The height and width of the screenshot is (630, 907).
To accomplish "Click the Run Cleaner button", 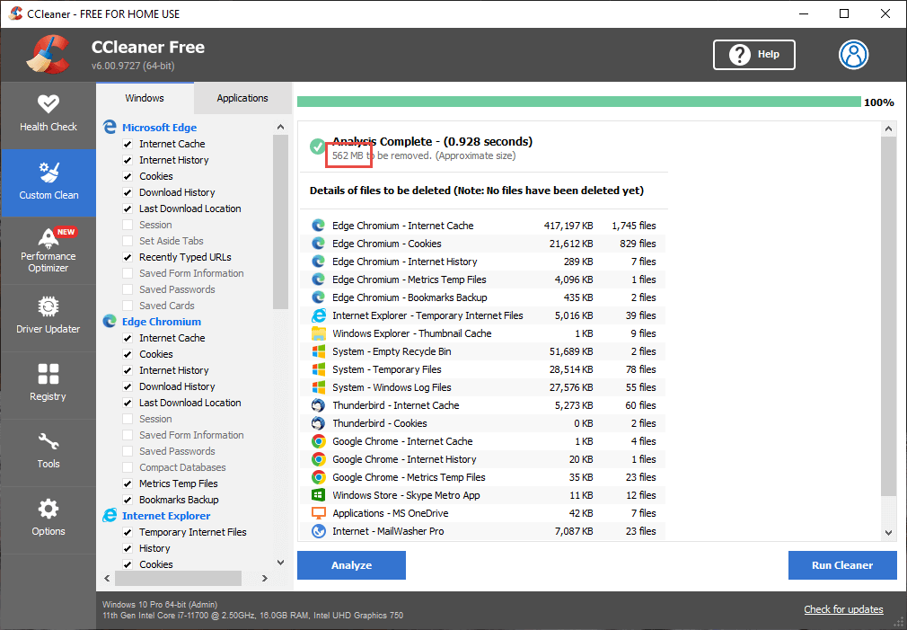I will [x=842, y=565].
